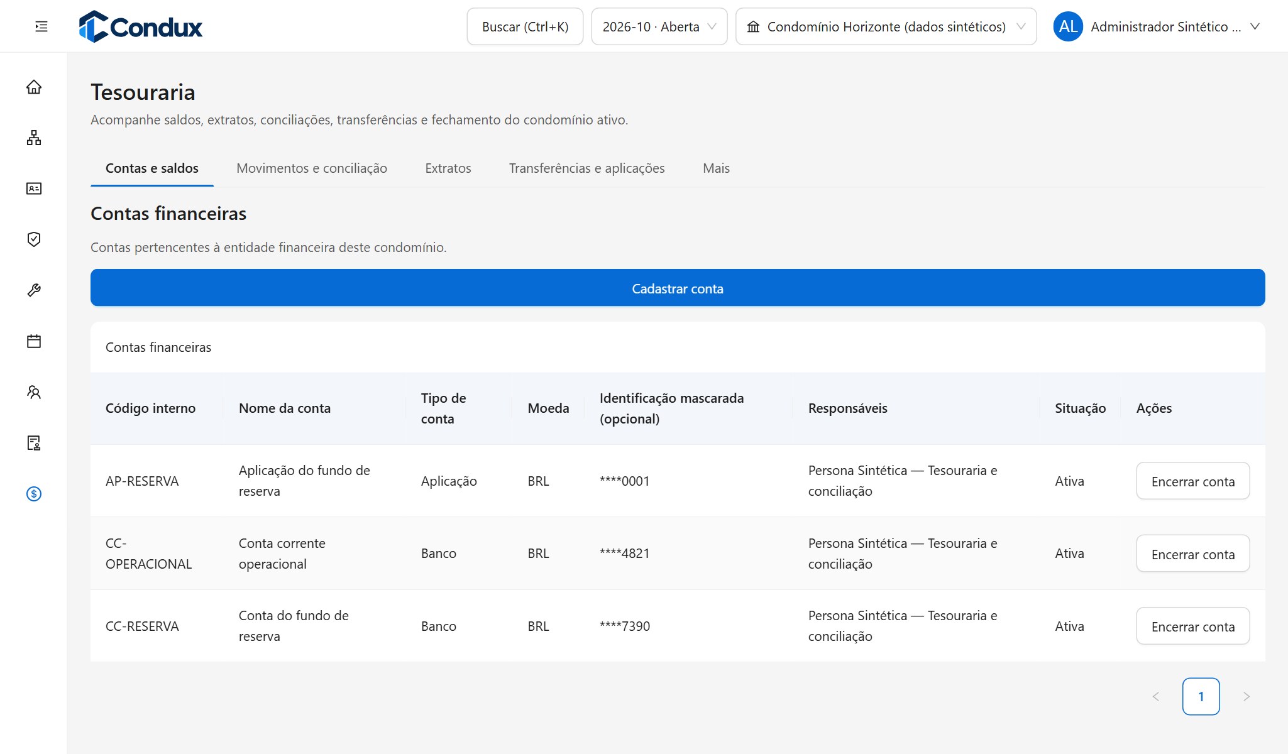The height and width of the screenshot is (754, 1288).
Task: Switch to Movimentos e conciliação tab
Action: pos(312,168)
